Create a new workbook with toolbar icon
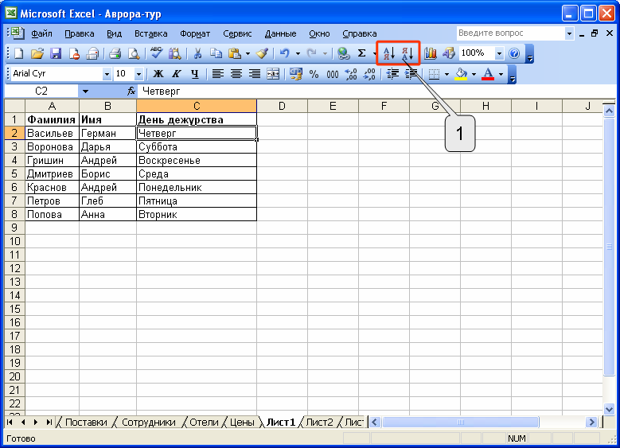 pos(18,53)
